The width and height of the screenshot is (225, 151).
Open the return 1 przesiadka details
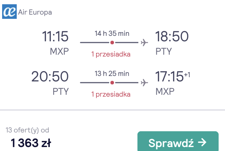point(111,94)
